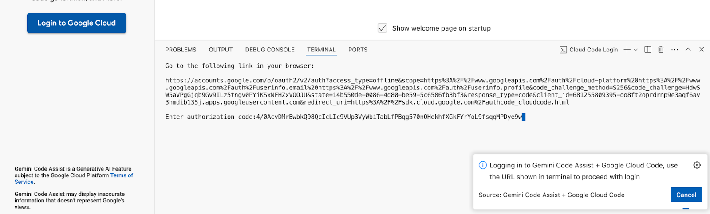The width and height of the screenshot is (710, 214).
Task: Open the PORTS tab
Action: coord(358,50)
